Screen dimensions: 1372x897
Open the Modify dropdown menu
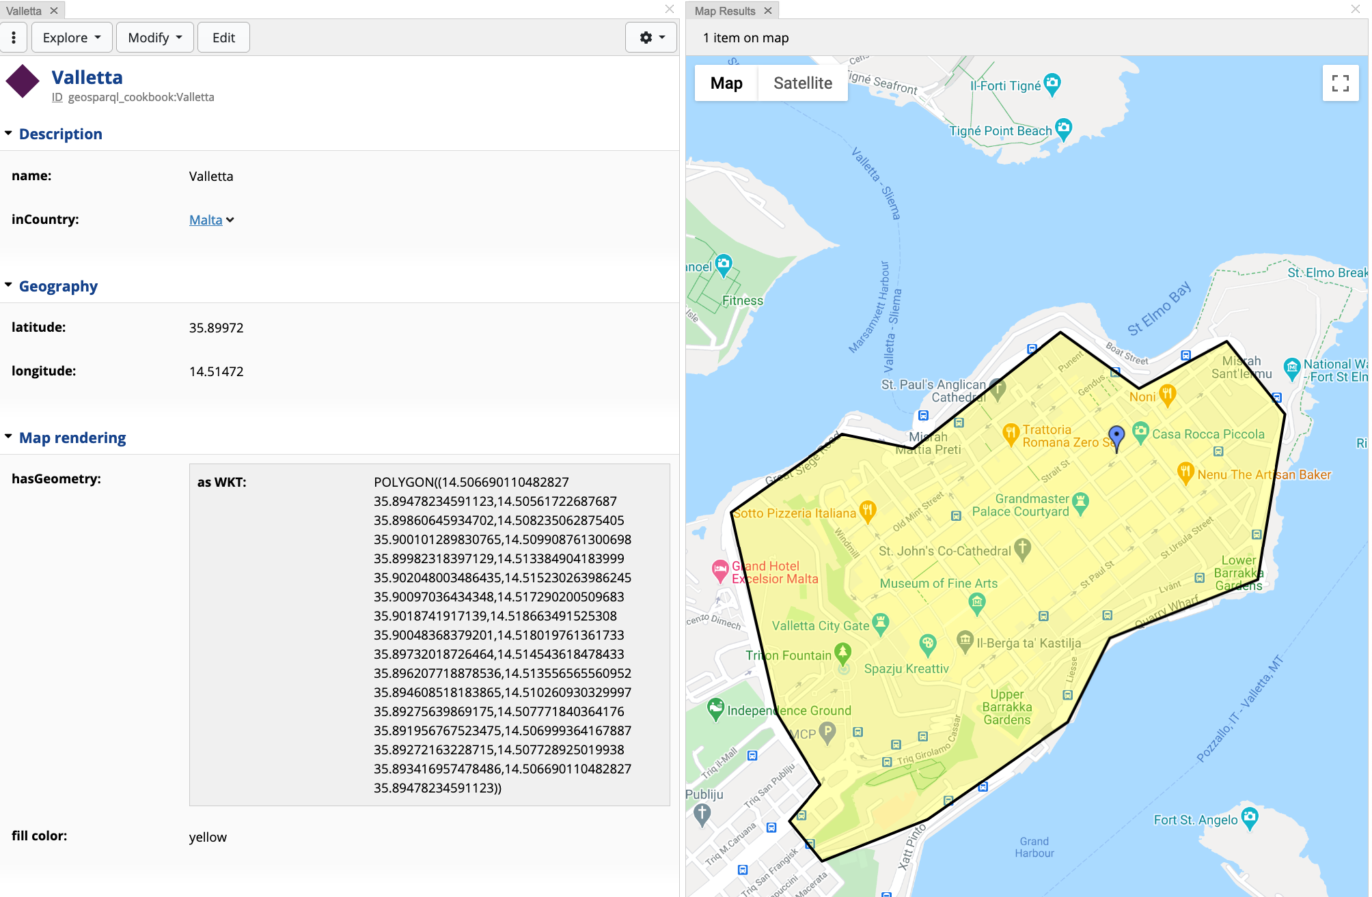pyautogui.click(x=154, y=38)
